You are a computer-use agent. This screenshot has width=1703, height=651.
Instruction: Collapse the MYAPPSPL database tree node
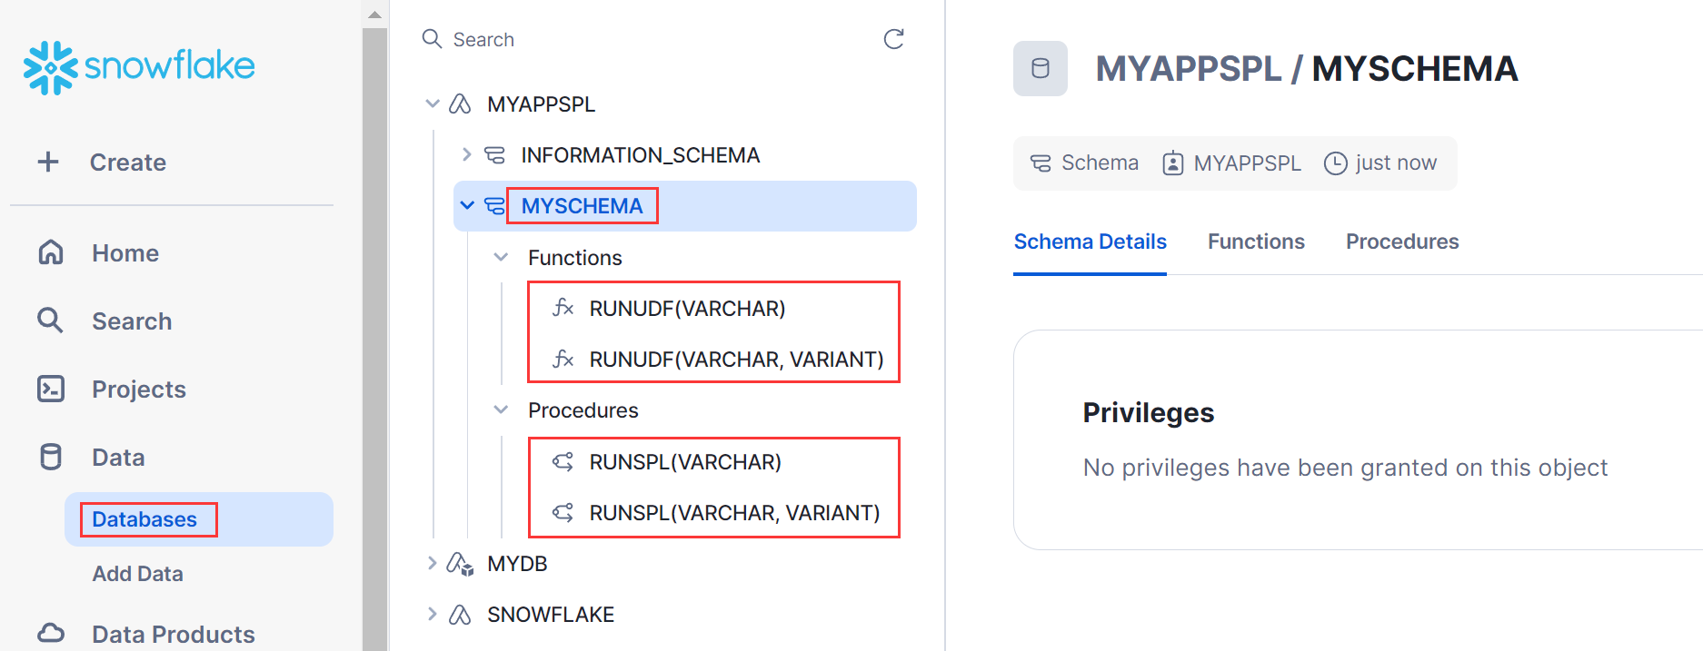tap(433, 104)
